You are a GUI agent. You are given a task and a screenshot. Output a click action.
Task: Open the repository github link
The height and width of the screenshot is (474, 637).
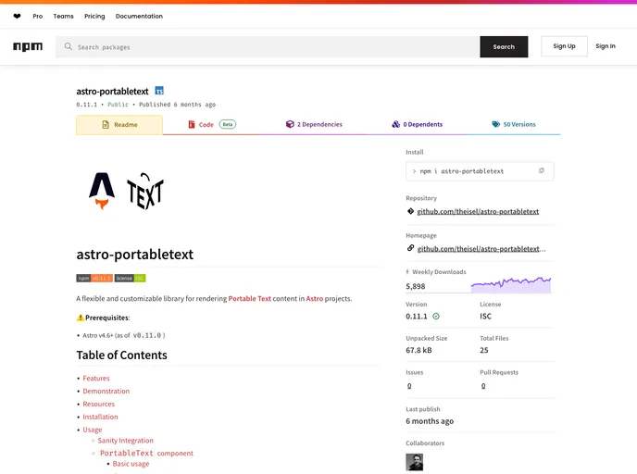[x=478, y=211]
